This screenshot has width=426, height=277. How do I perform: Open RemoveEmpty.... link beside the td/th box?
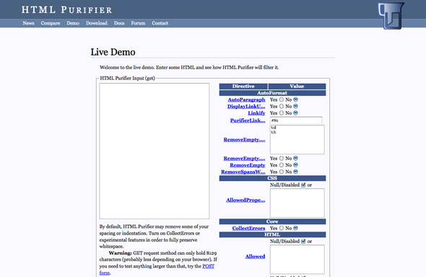[244, 139]
